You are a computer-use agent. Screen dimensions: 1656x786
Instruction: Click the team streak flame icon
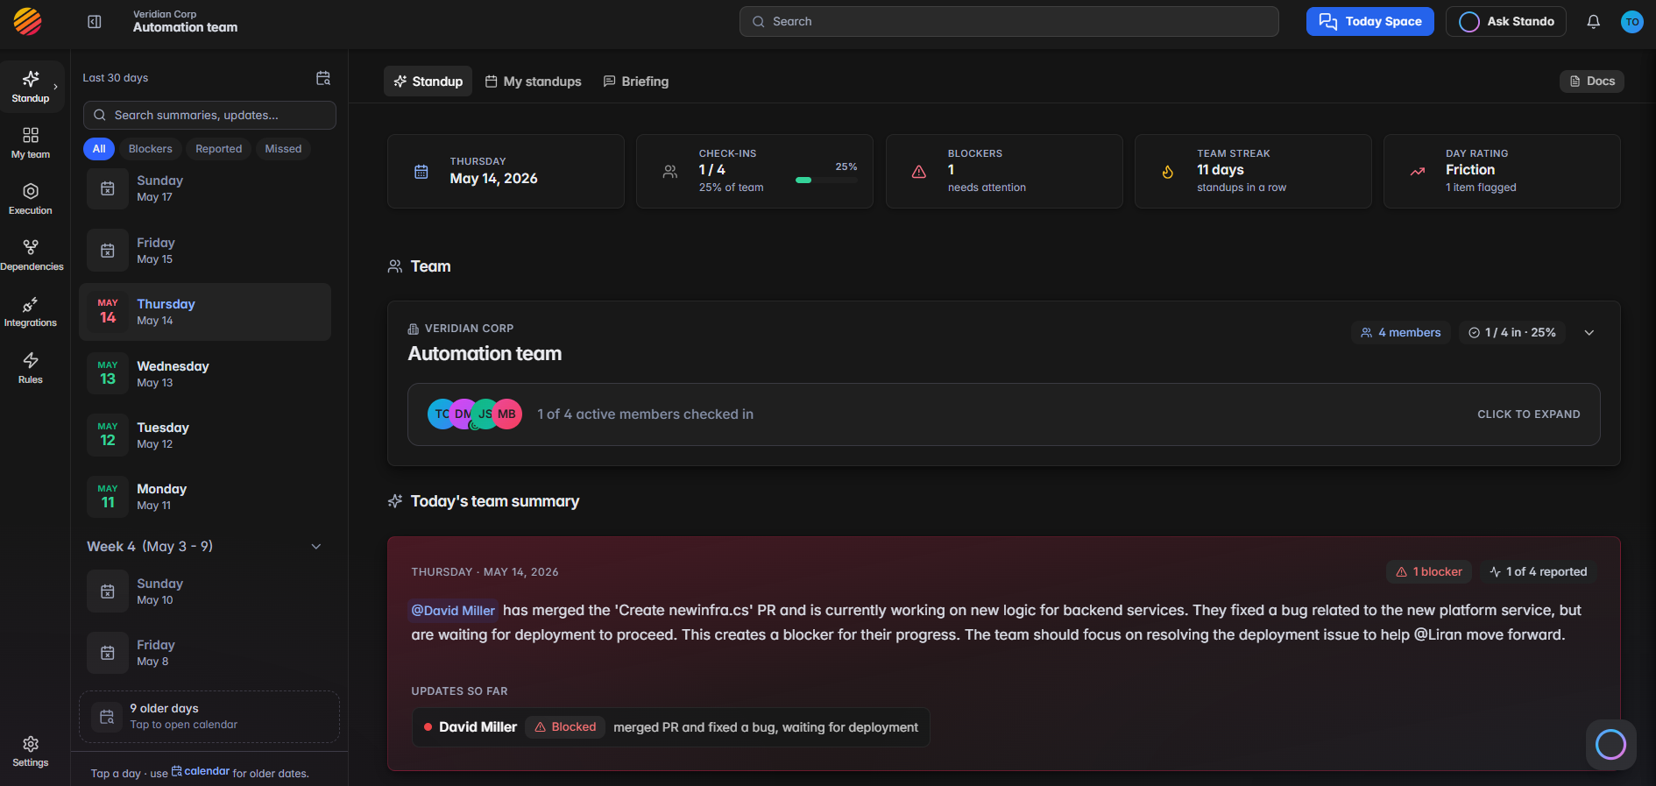click(1168, 172)
